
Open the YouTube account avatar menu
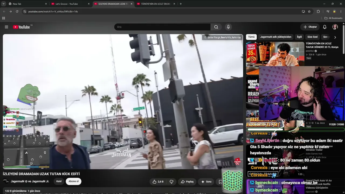tap(335, 27)
